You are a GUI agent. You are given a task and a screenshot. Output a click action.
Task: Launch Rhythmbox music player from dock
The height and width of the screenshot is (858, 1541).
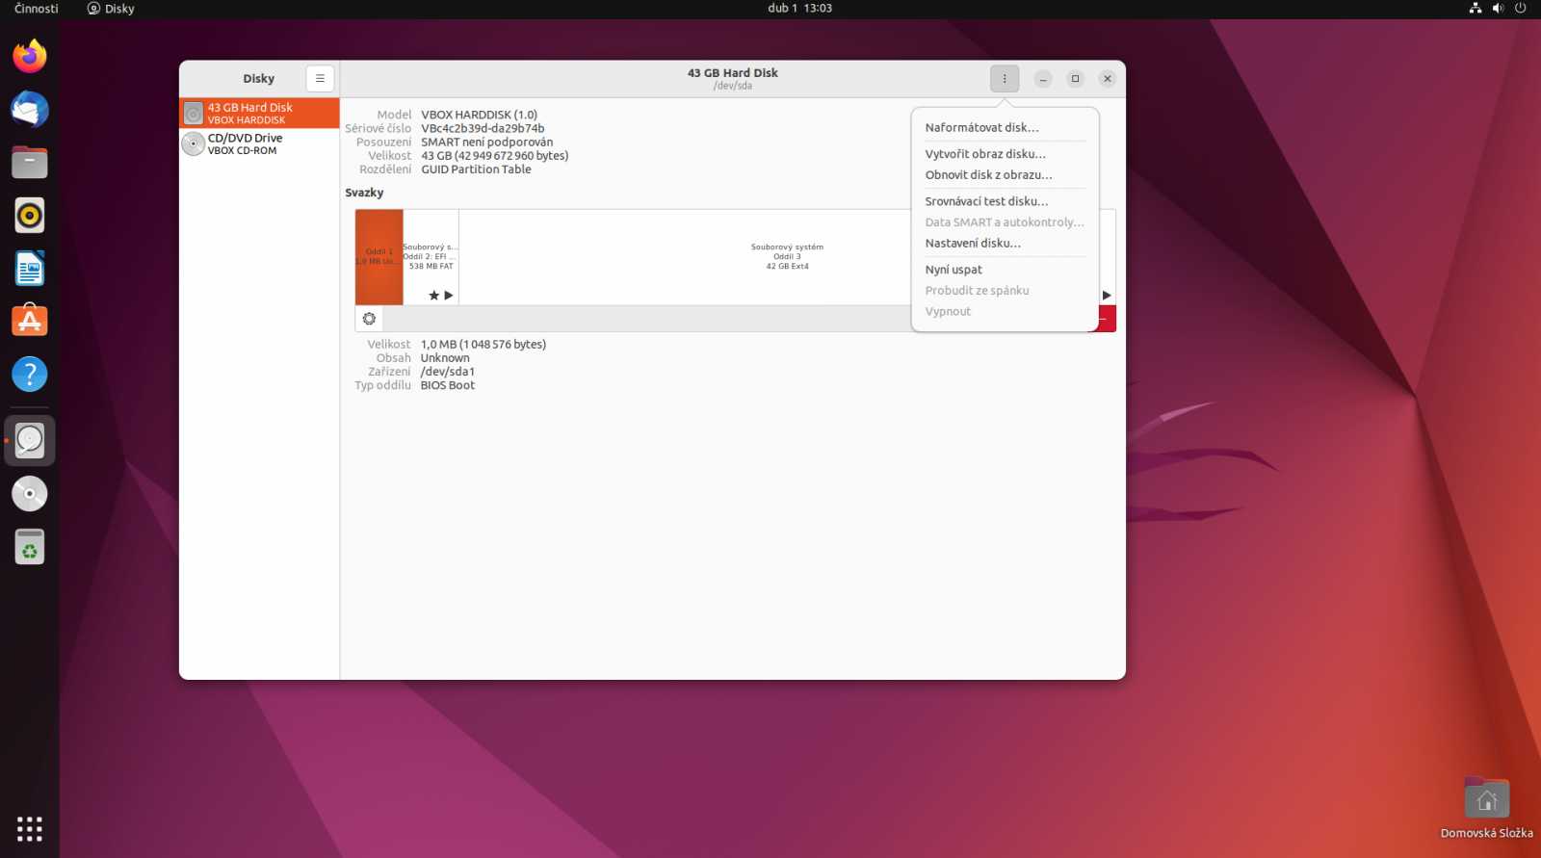(x=30, y=215)
